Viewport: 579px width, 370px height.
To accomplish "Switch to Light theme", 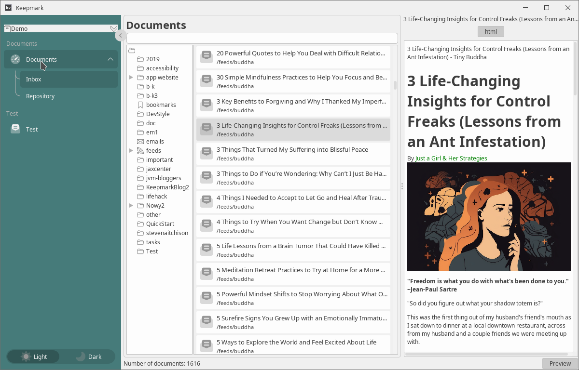I will pyautogui.click(x=34, y=357).
